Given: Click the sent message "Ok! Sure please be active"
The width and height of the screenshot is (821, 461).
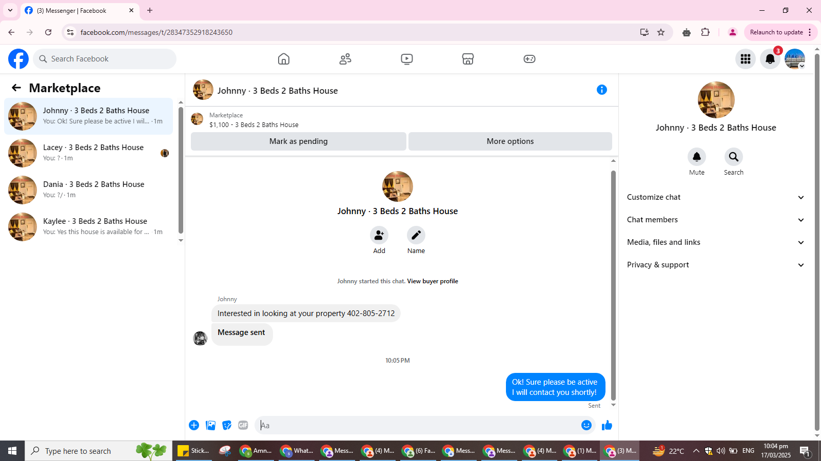Looking at the screenshot, I should [x=555, y=387].
